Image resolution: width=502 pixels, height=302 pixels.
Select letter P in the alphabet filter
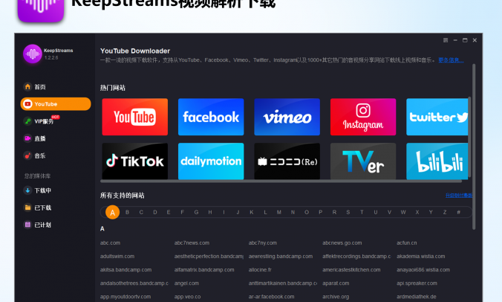point(321,212)
